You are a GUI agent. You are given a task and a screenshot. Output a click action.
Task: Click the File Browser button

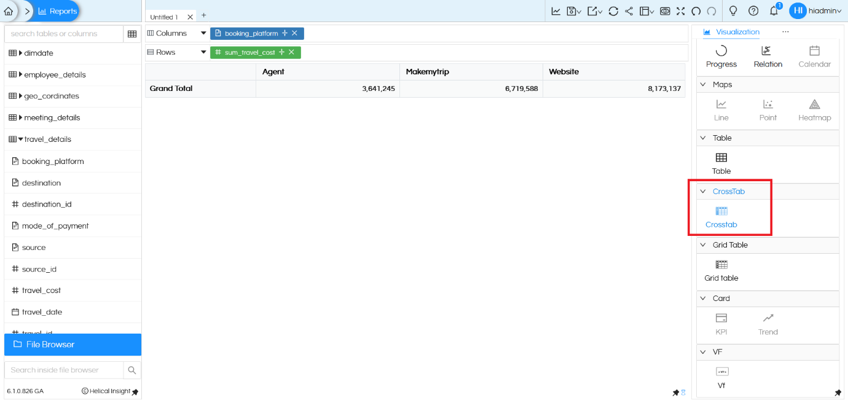pyautogui.click(x=73, y=345)
